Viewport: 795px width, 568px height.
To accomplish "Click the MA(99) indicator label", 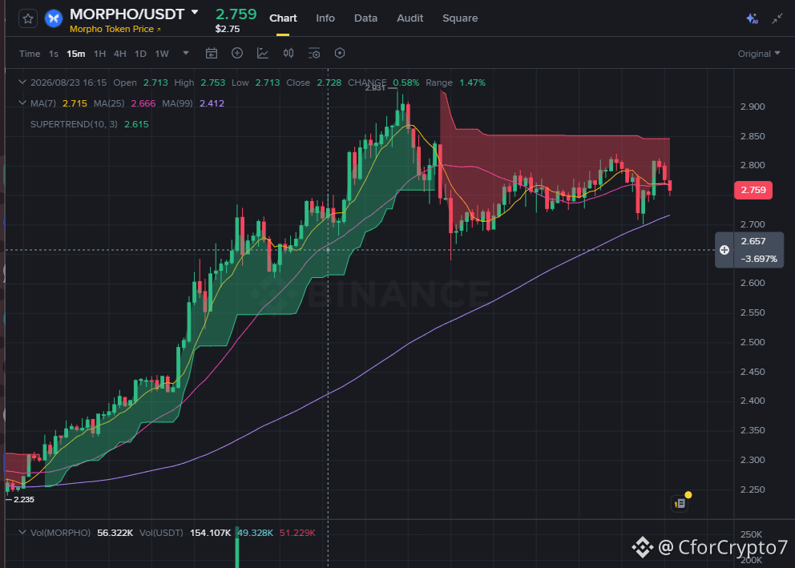I will pyautogui.click(x=177, y=103).
